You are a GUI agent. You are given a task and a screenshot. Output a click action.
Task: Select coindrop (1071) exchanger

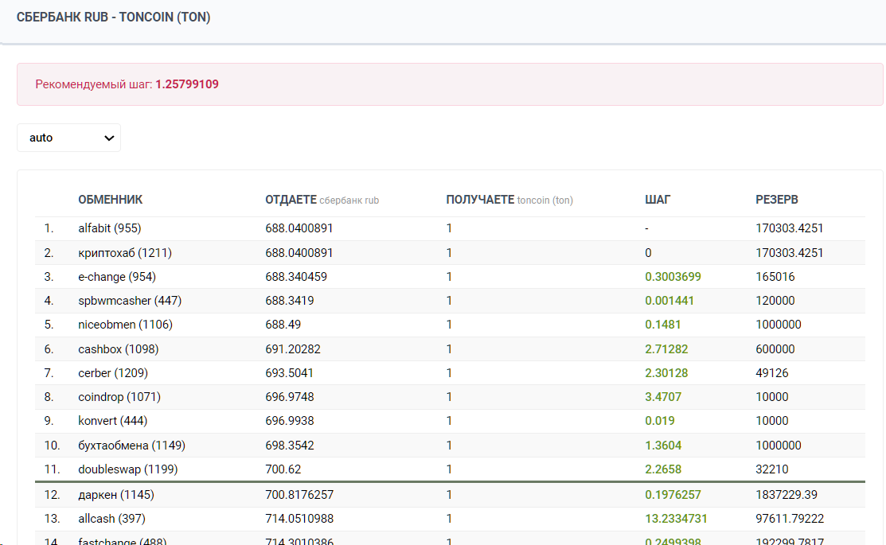[x=118, y=396]
